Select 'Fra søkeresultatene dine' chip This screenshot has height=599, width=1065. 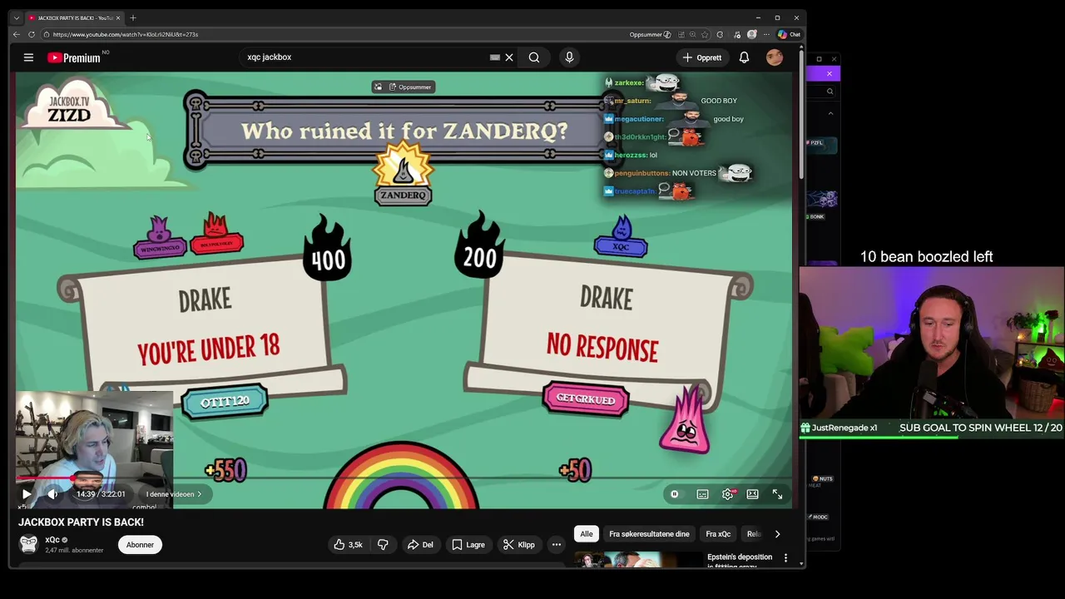coord(649,534)
